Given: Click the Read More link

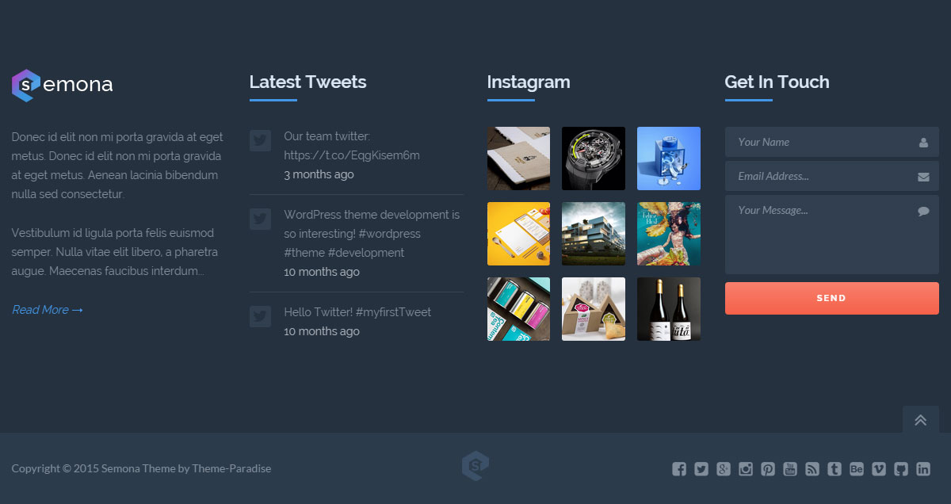Looking at the screenshot, I should tap(48, 310).
